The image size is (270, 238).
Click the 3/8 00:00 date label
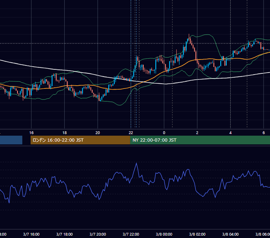pyautogui.click(x=164, y=234)
